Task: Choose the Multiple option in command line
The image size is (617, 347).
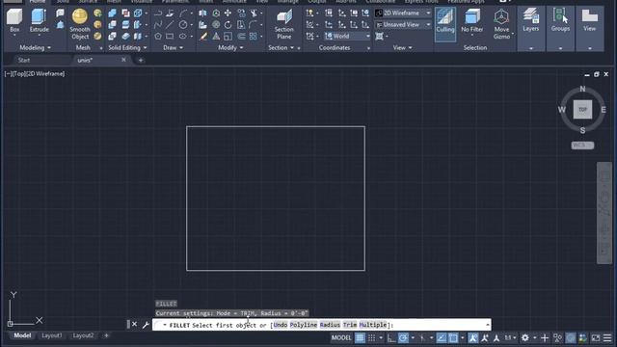Action: click(x=373, y=325)
